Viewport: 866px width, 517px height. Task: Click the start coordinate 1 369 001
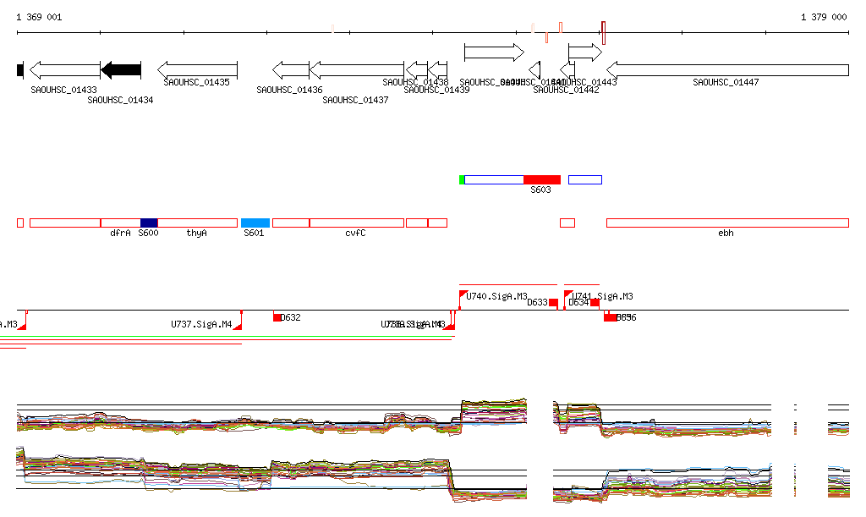[x=39, y=17]
